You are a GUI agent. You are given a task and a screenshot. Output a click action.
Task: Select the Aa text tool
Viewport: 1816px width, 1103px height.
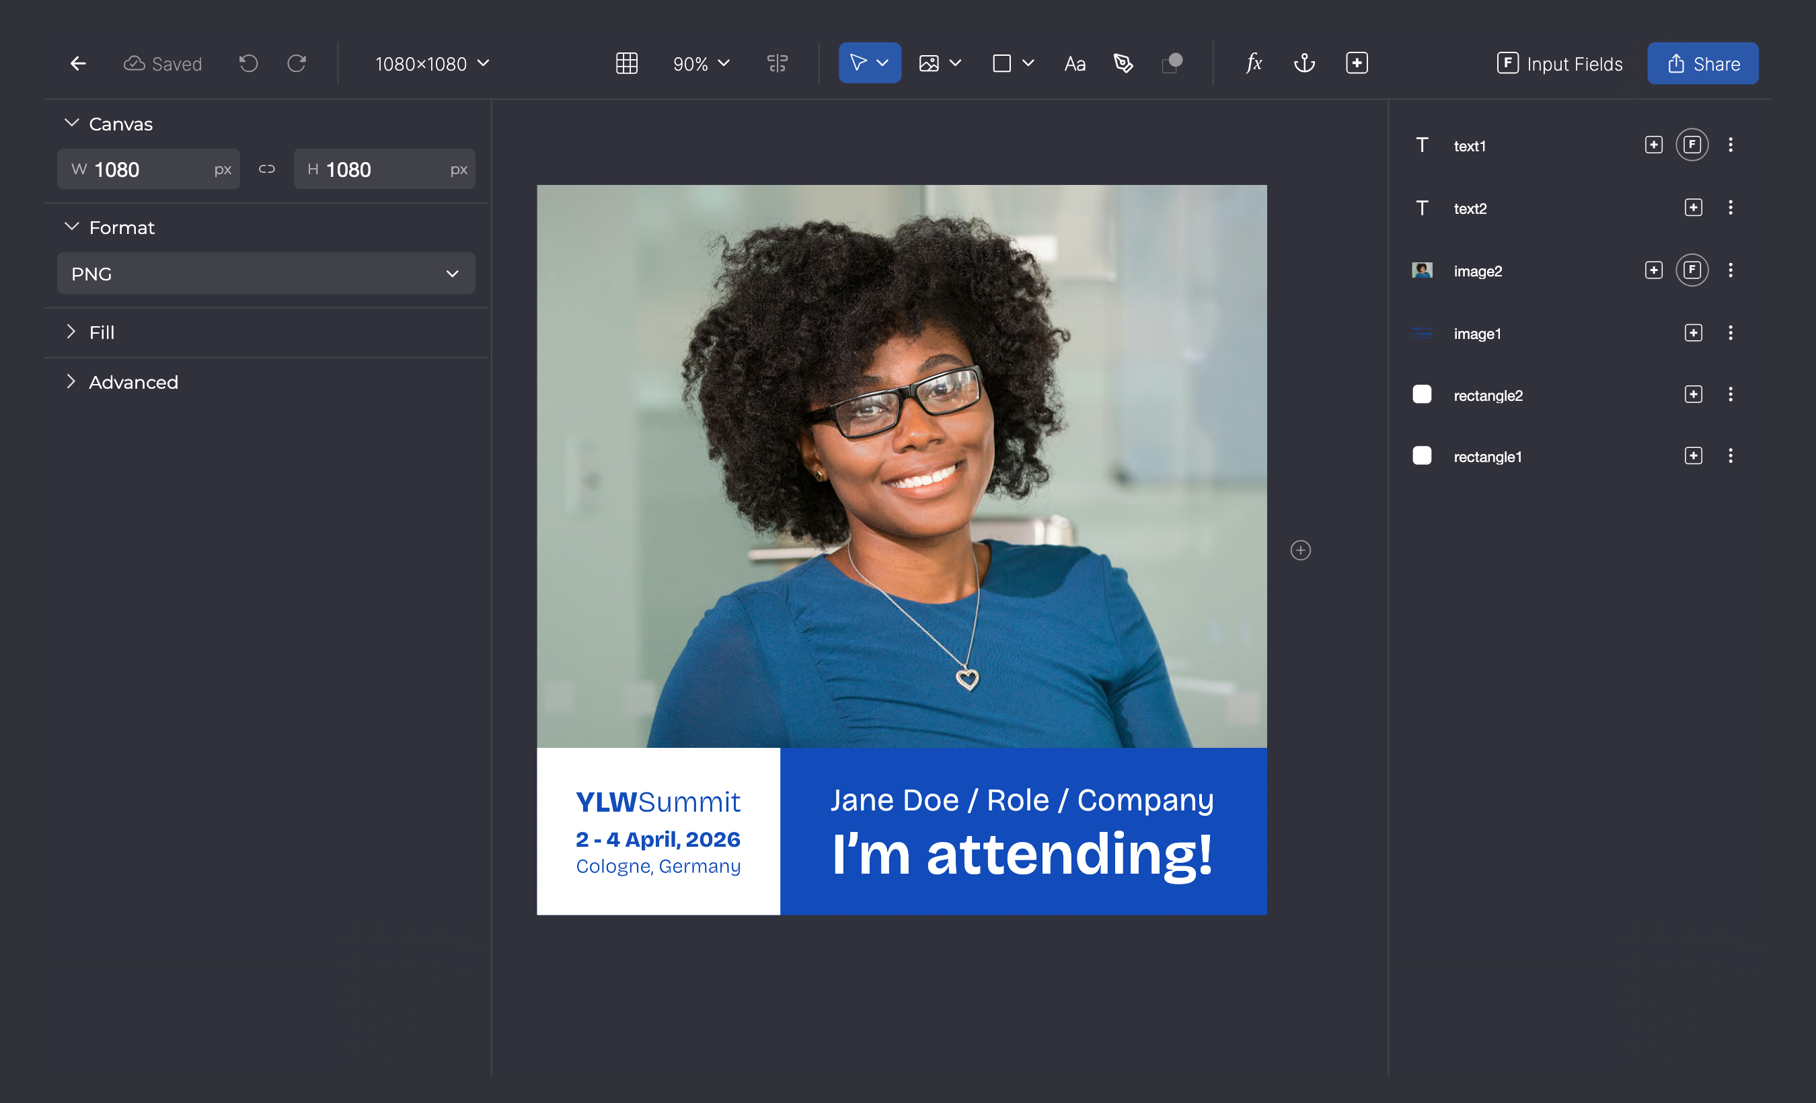tap(1075, 64)
